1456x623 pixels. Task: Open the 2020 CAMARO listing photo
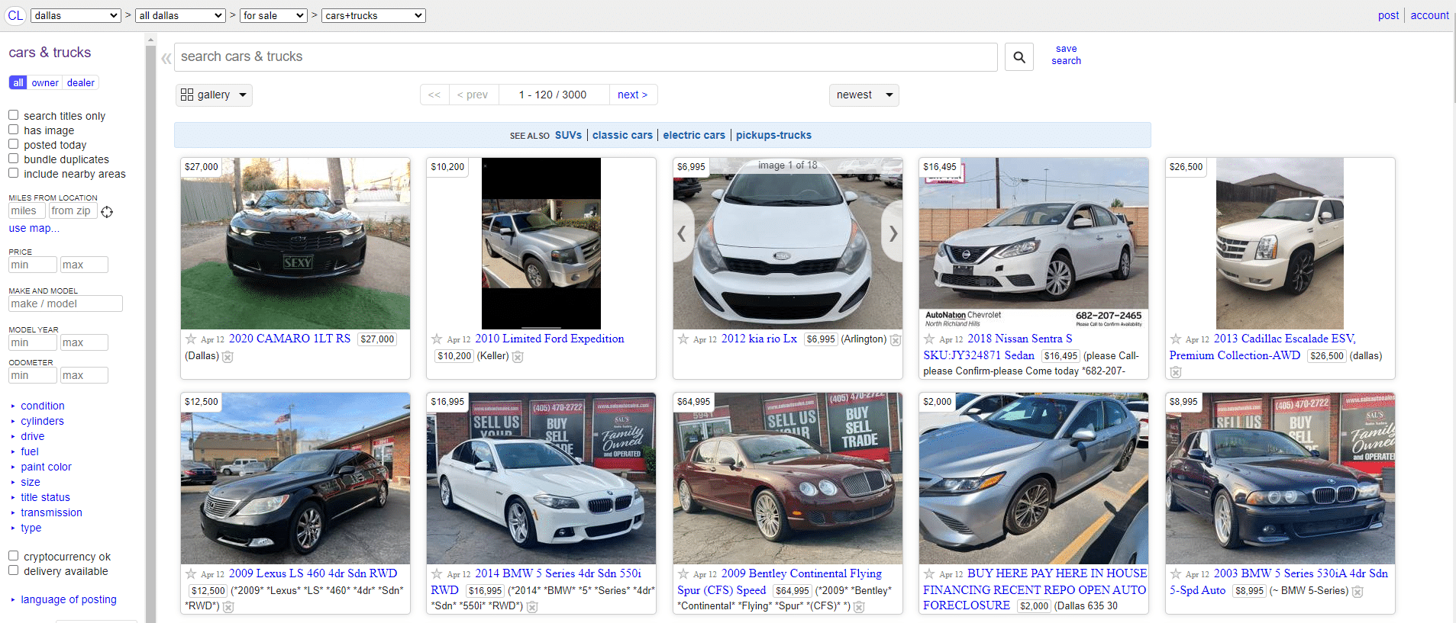click(x=295, y=243)
